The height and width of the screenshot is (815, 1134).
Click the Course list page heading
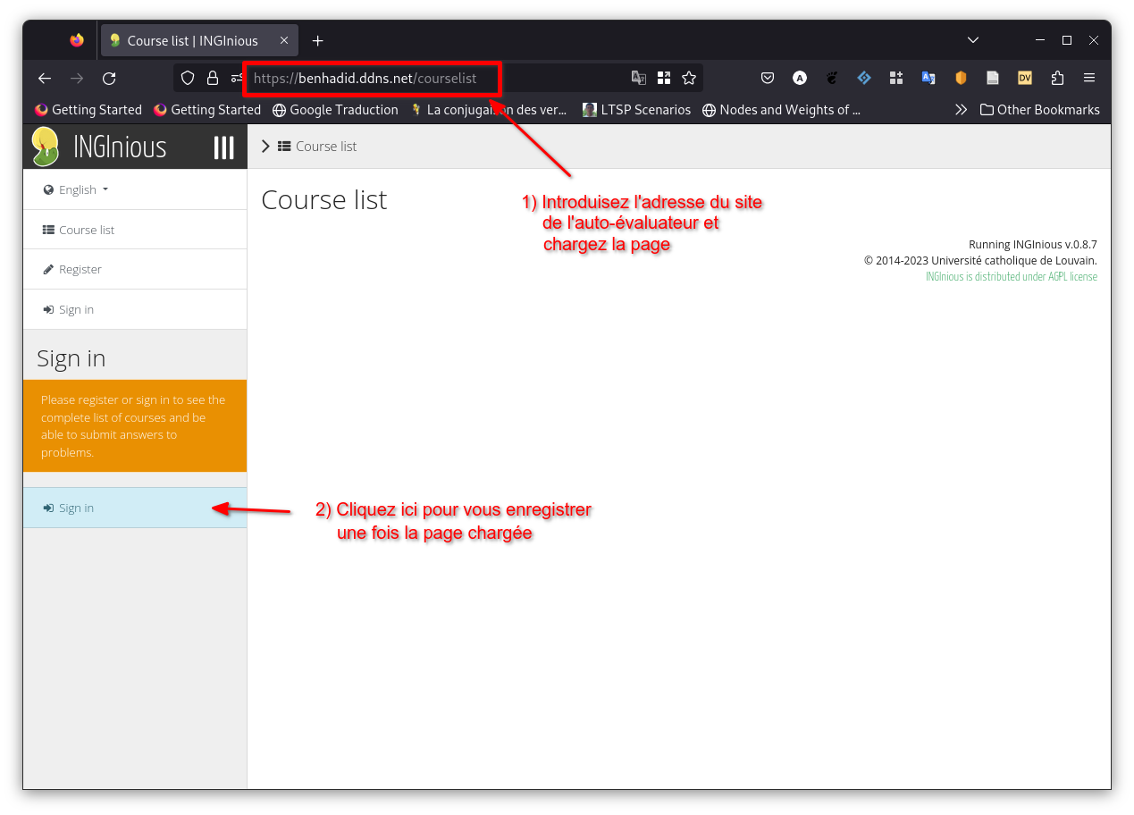pos(323,199)
